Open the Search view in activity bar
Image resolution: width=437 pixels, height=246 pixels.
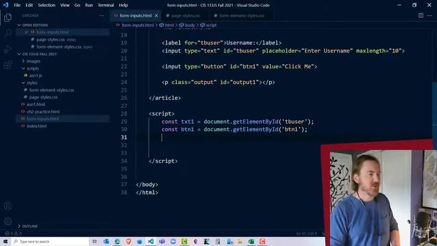(8, 33)
